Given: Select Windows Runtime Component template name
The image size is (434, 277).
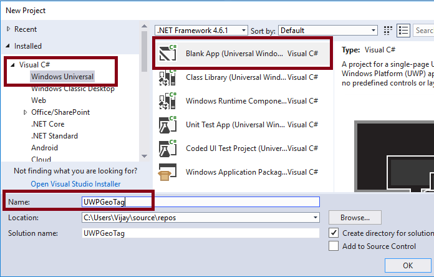Looking at the screenshot, I should click(x=236, y=101).
